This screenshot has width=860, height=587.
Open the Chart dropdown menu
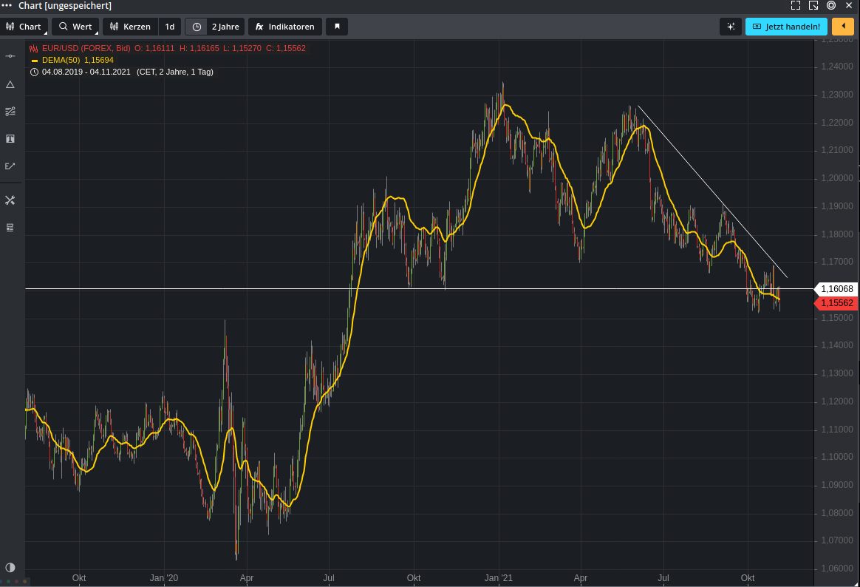[24, 27]
